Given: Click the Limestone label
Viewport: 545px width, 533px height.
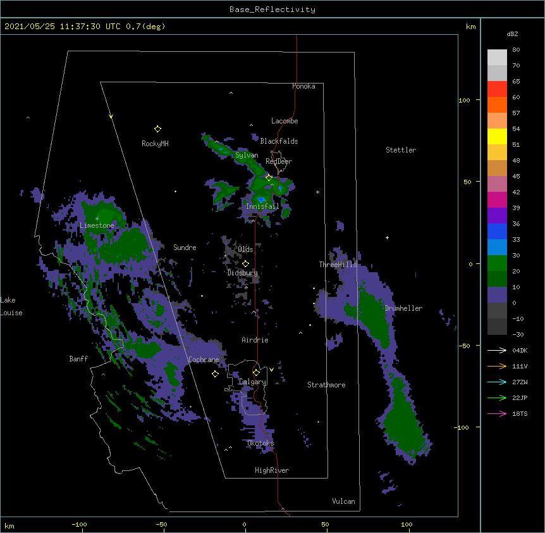Looking at the screenshot, I should pos(97,225).
